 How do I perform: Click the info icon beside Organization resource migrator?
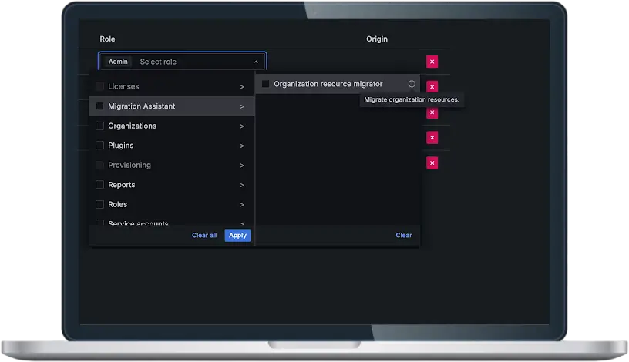(x=412, y=84)
